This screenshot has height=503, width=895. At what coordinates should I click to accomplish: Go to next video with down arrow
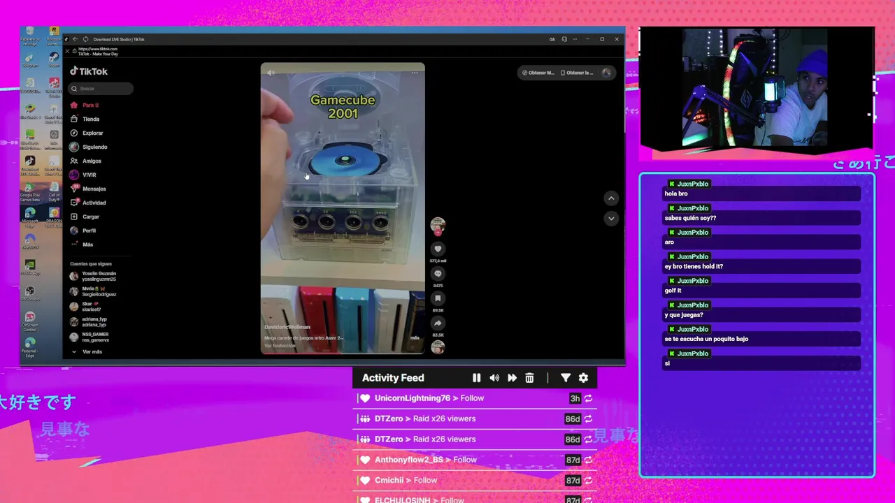[x=611, y=219]
